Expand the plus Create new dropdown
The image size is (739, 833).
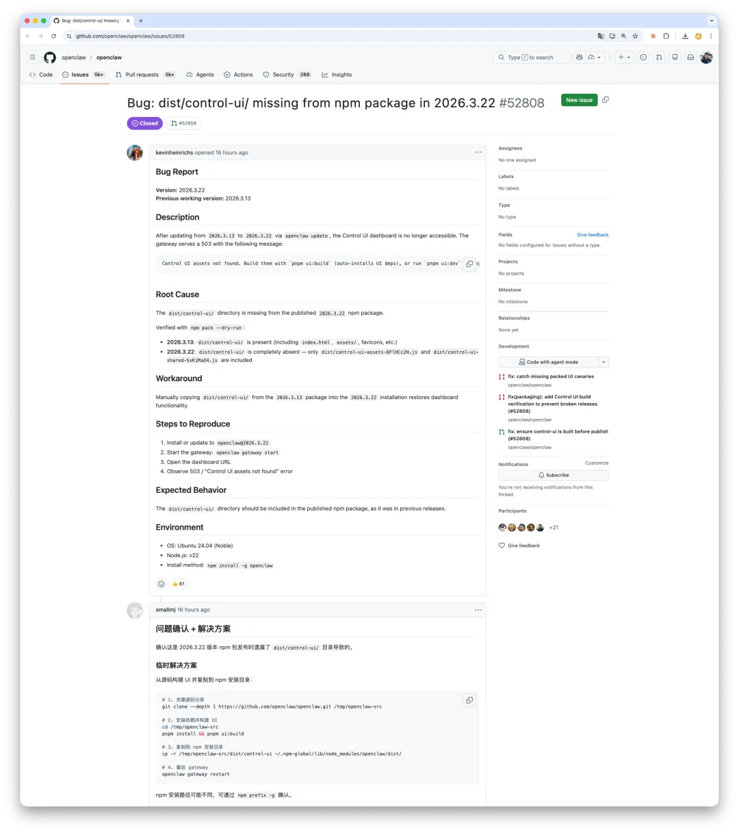[624, 57]
